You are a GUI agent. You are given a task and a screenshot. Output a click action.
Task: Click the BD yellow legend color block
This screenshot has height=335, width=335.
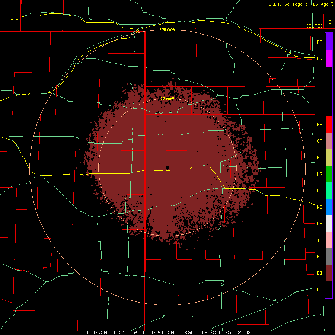(329, 157)
